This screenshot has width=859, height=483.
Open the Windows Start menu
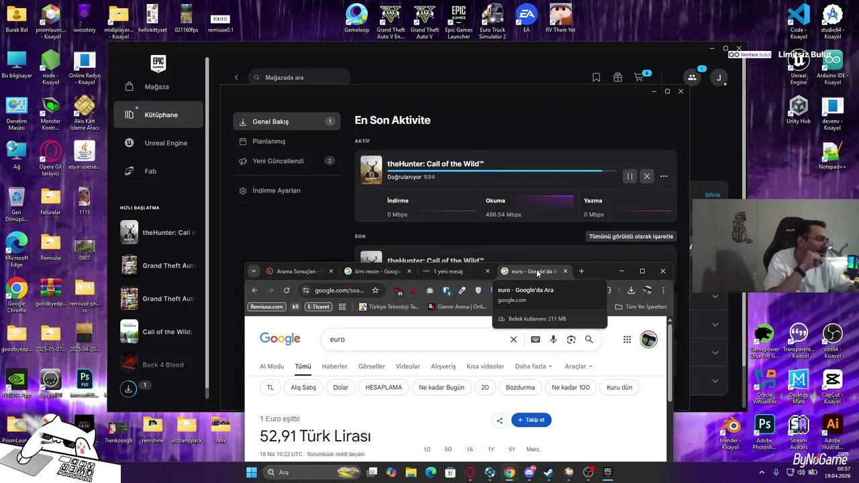point(251,472)
